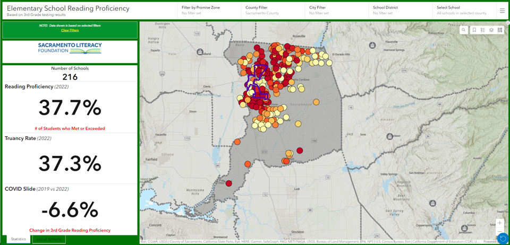
Task: Expand the map to full screen
Action: coord(507,23)
